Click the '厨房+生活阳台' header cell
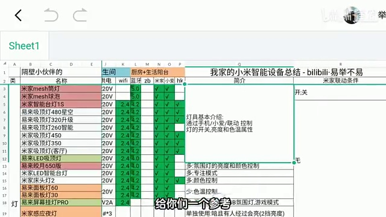The width and height of the screenshot is (386, 217). click(x=157, y=72)
